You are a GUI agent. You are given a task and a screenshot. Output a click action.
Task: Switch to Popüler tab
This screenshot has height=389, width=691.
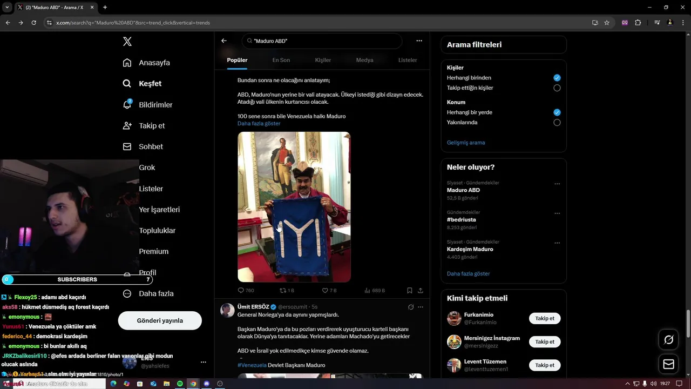[237, 60]
